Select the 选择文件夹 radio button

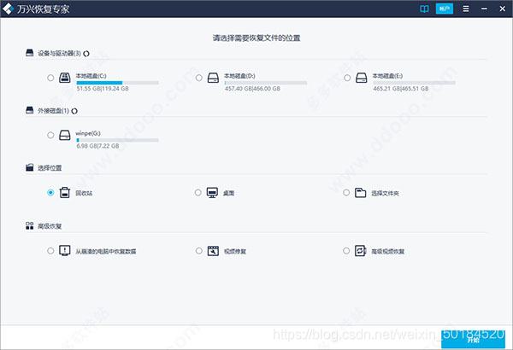(346, 192)
